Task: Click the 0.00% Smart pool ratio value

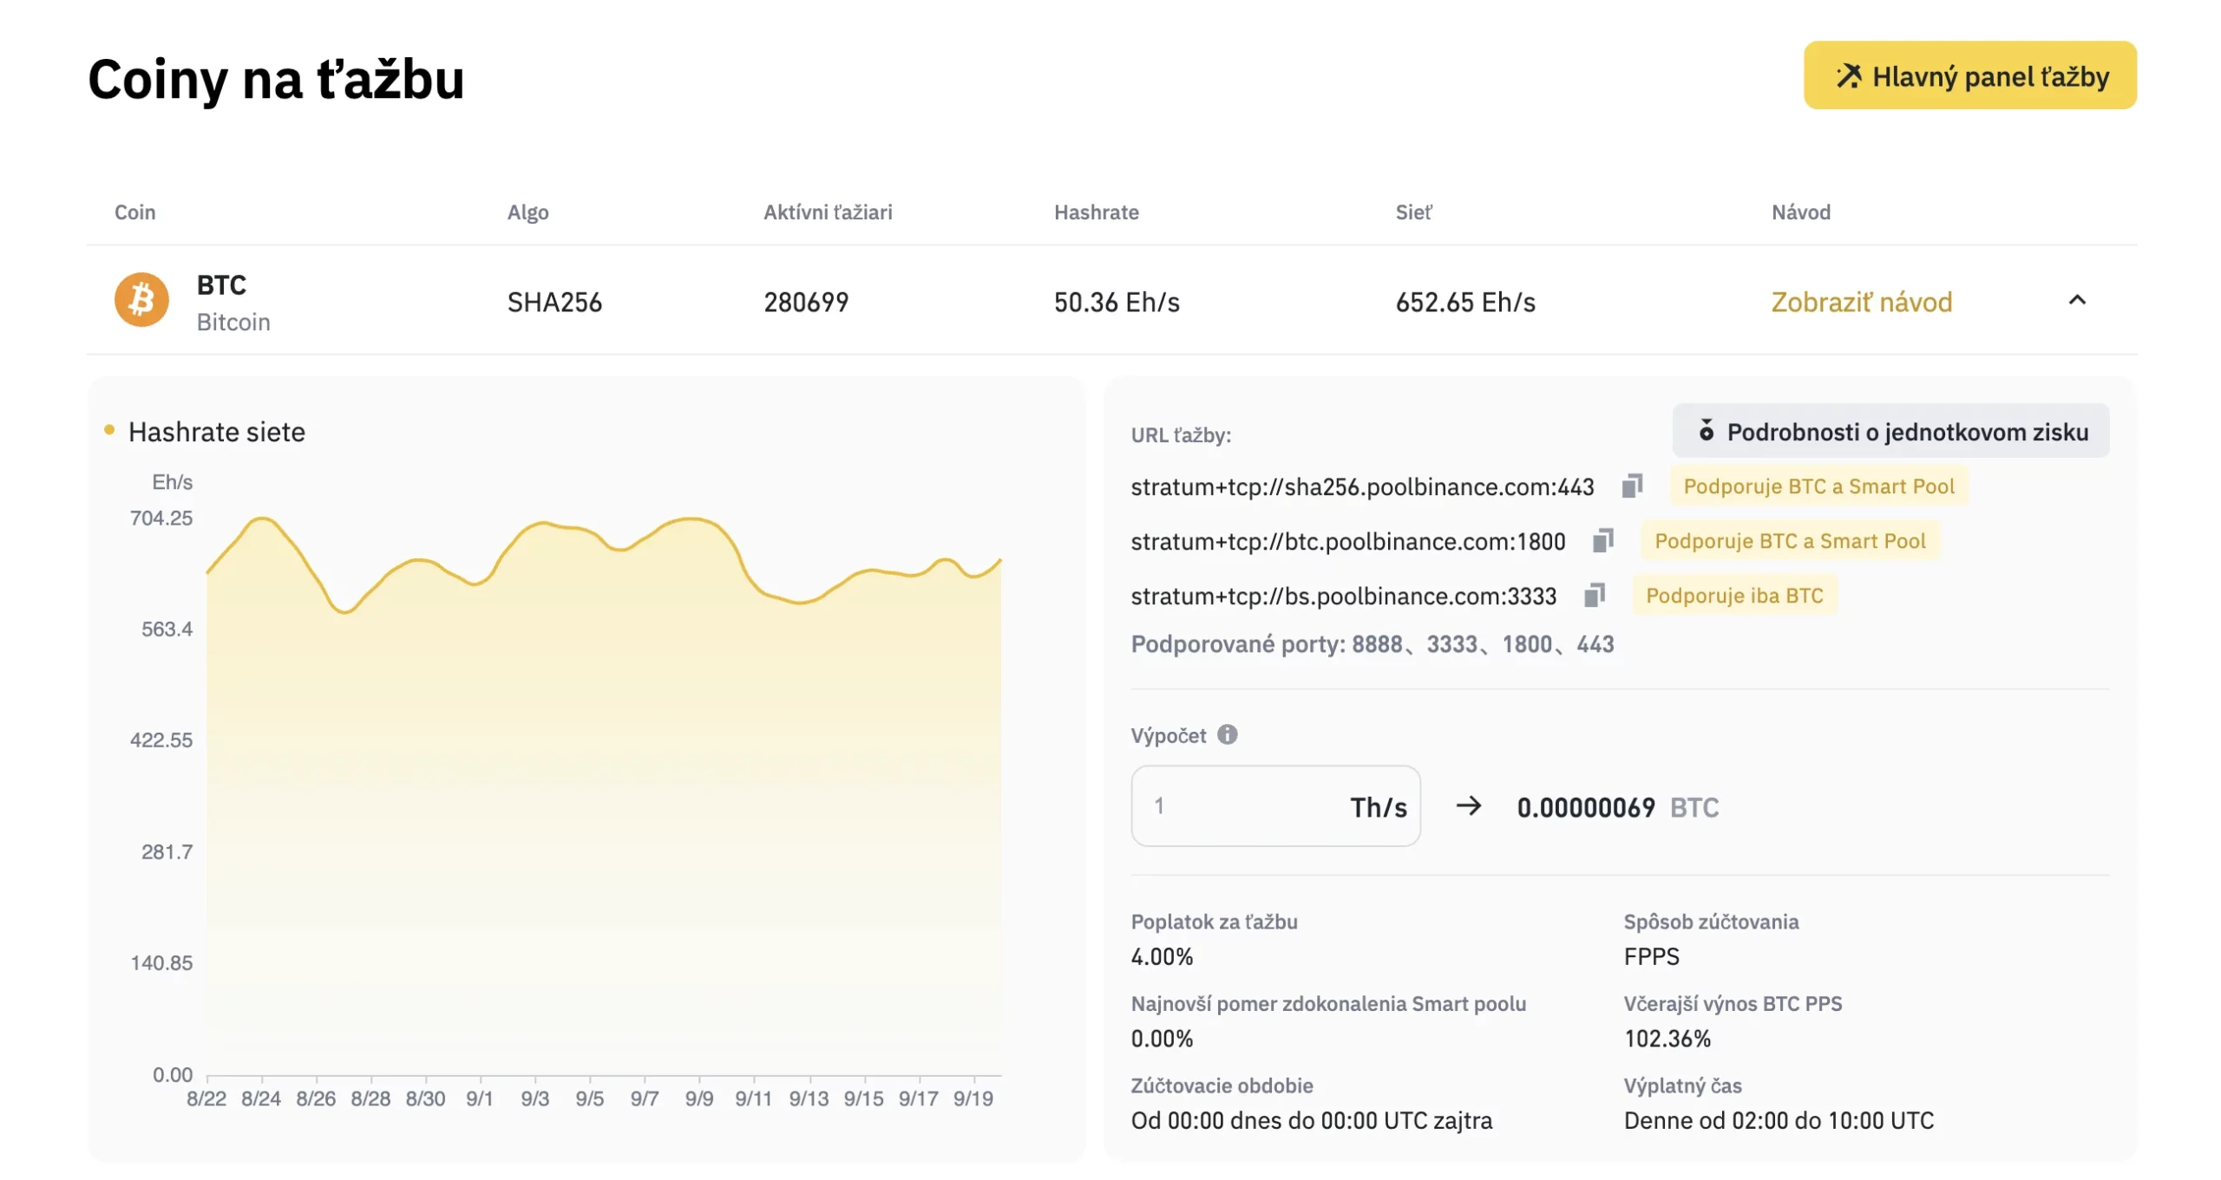Action: (1162, 1039)
